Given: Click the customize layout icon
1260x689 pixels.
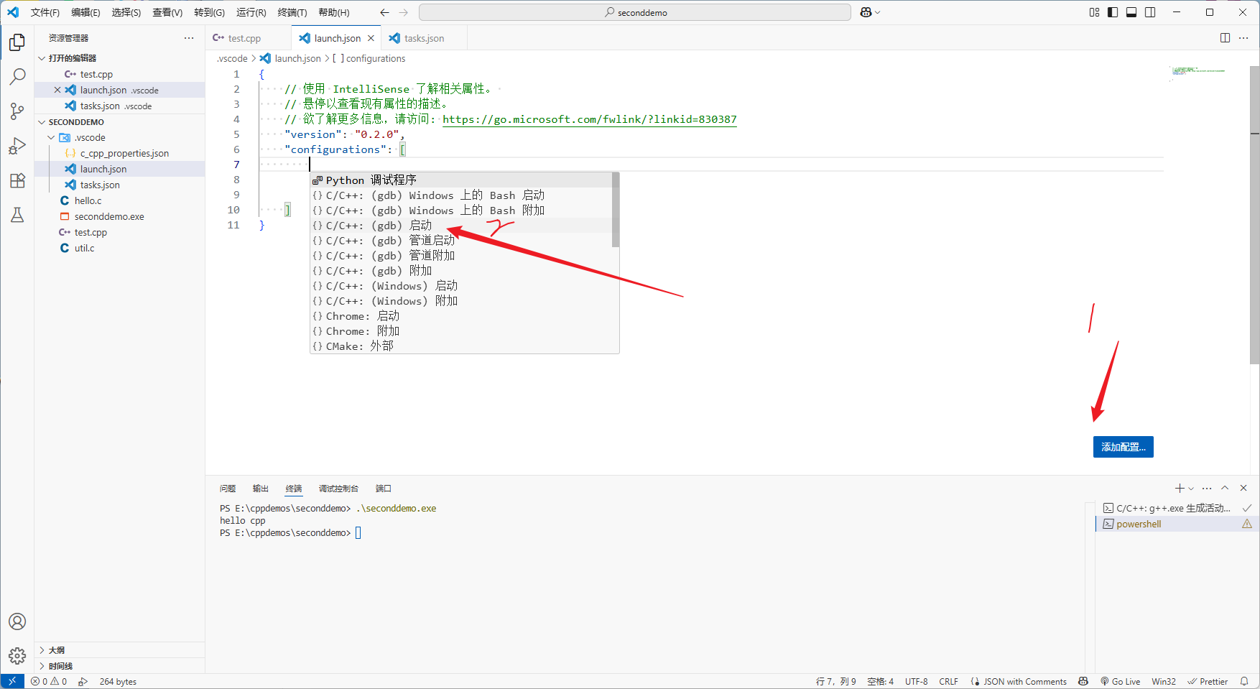Looking at the screenshot, I should click(x=1094, y=12).
